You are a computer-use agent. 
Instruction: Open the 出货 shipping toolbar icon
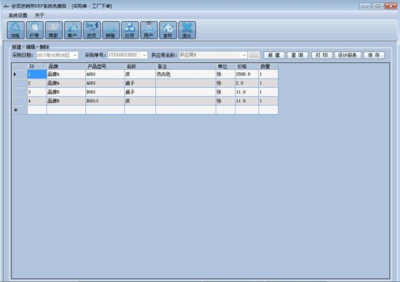[130, 30]
